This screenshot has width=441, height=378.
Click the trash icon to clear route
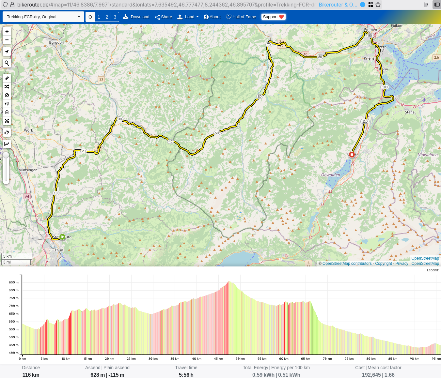(x=7, y=112)
